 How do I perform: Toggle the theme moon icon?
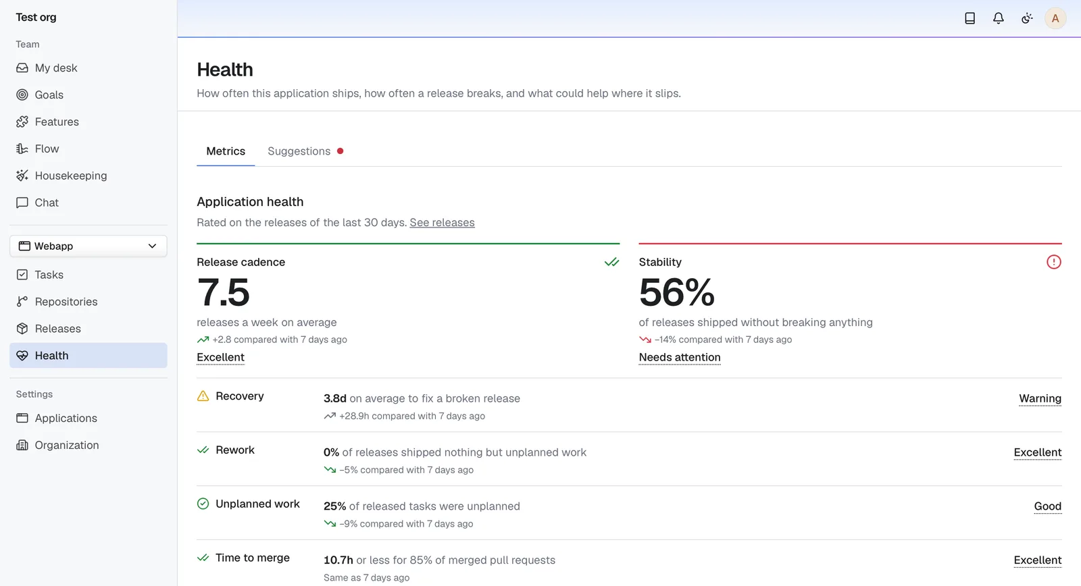pos(1027,18)
